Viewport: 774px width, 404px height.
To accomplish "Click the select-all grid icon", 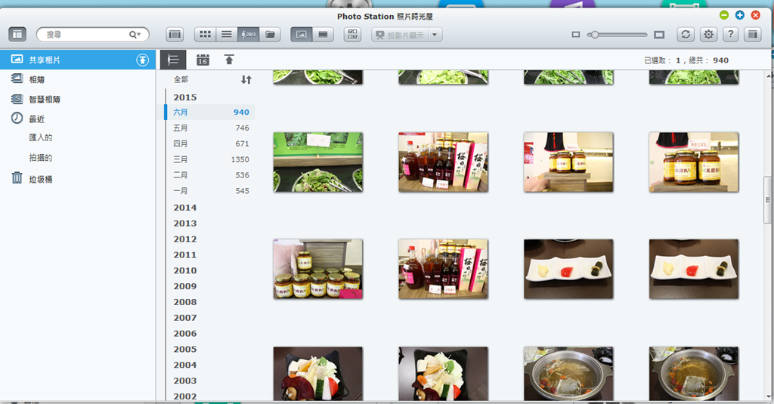I will click(352, 35).
